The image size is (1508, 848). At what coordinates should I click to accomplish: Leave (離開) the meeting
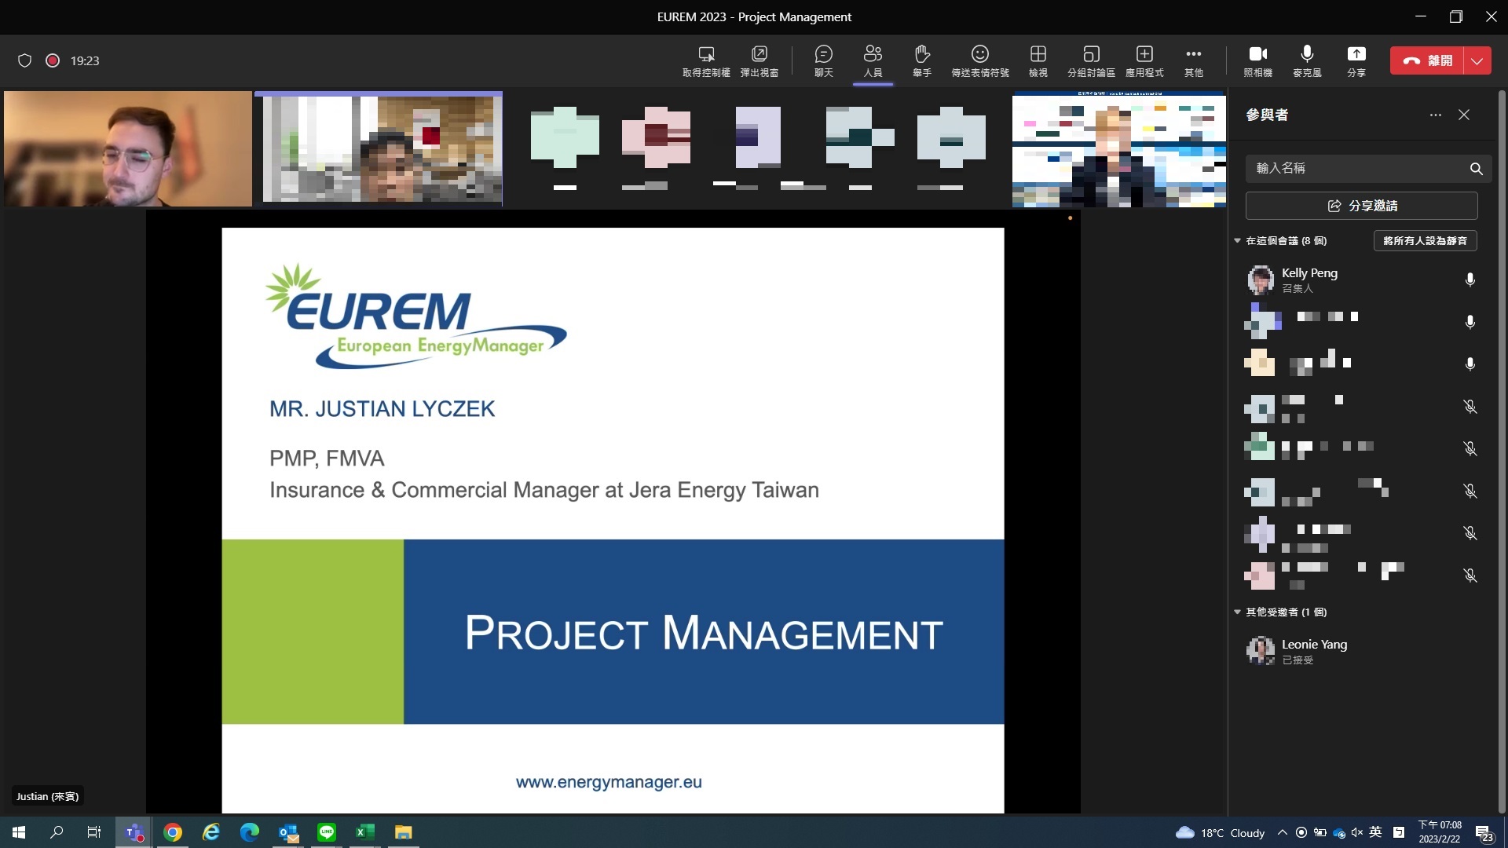(x=1426, y=60)
